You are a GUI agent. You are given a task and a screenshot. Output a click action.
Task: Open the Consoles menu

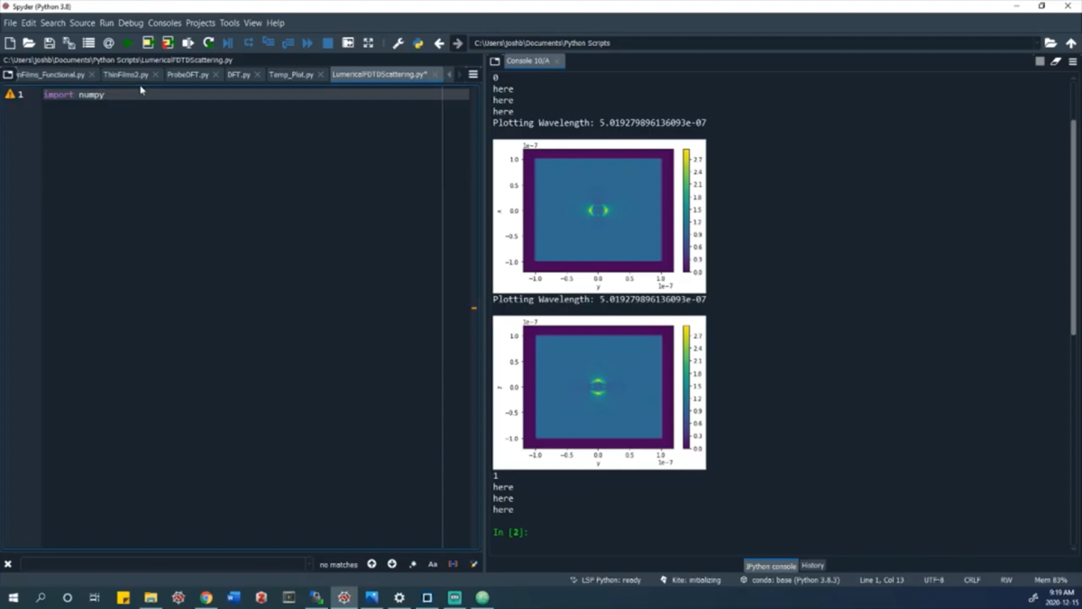[x=165, y=23]
